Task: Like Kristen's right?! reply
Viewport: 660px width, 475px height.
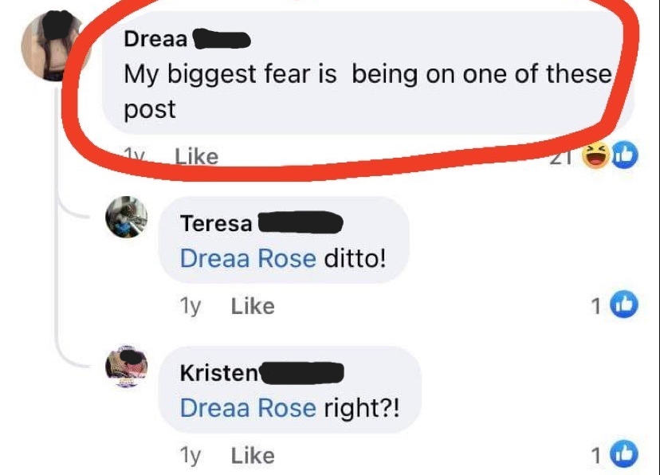Action: [x=253, y=456]
